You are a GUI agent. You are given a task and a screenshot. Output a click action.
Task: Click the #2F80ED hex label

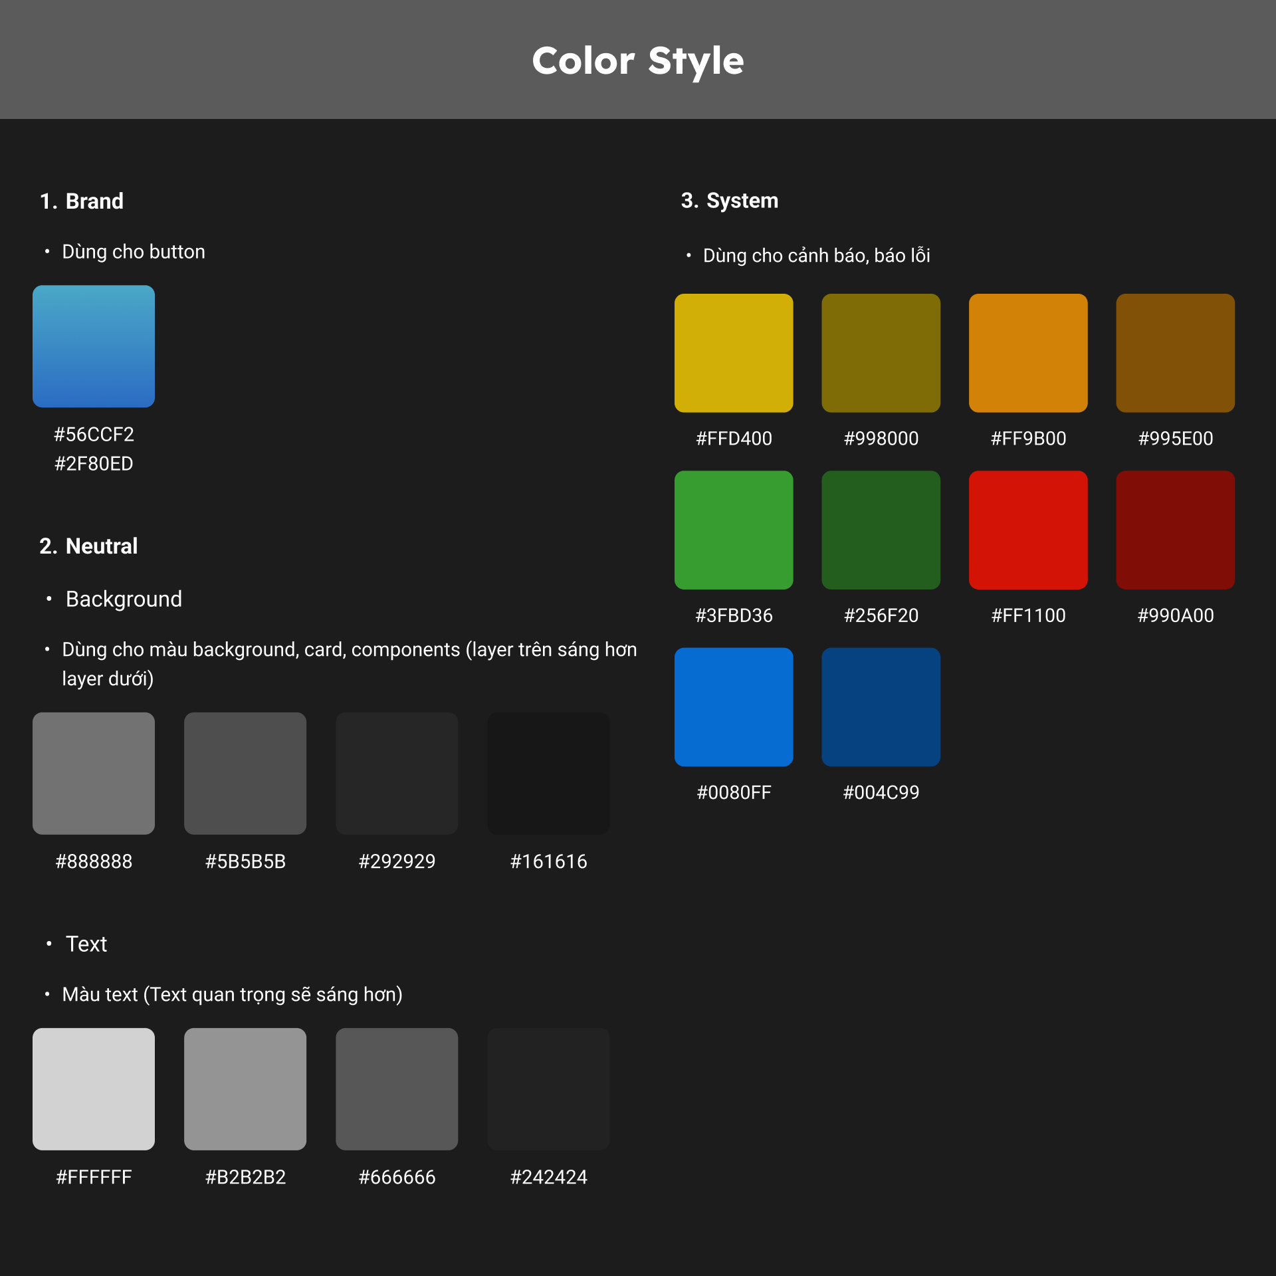click(94, 464)
